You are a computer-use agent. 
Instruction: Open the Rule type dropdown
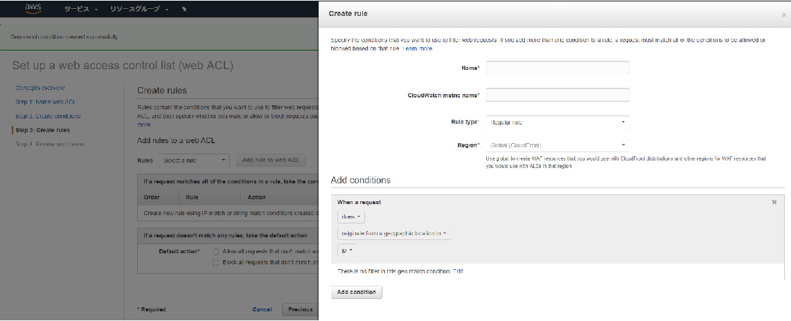(558, 122)
